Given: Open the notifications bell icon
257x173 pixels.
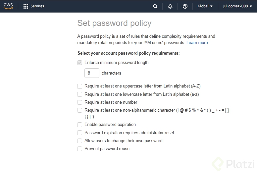Looking at the screenshot, I should click(x=170, y=6).
